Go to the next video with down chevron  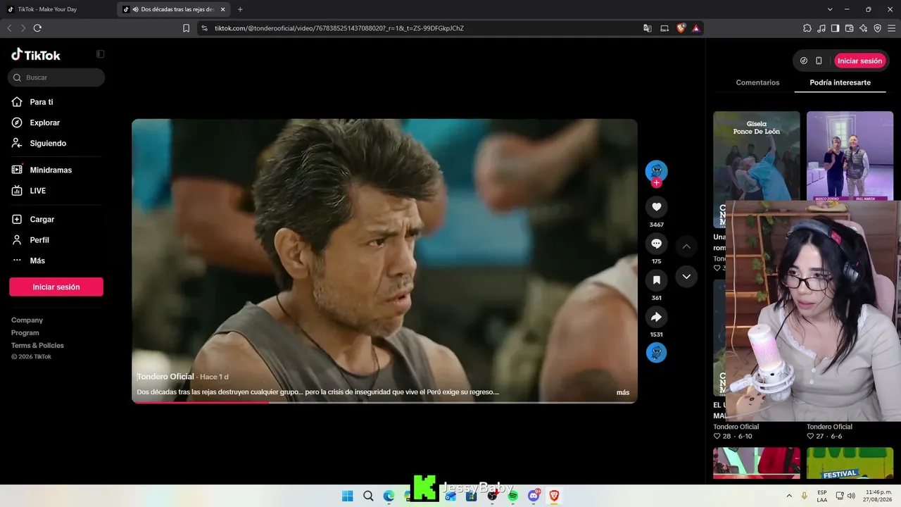[686, 277]
